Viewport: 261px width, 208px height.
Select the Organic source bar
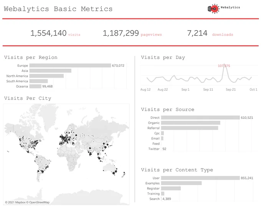pyautogui.click(x=191, y=123)
